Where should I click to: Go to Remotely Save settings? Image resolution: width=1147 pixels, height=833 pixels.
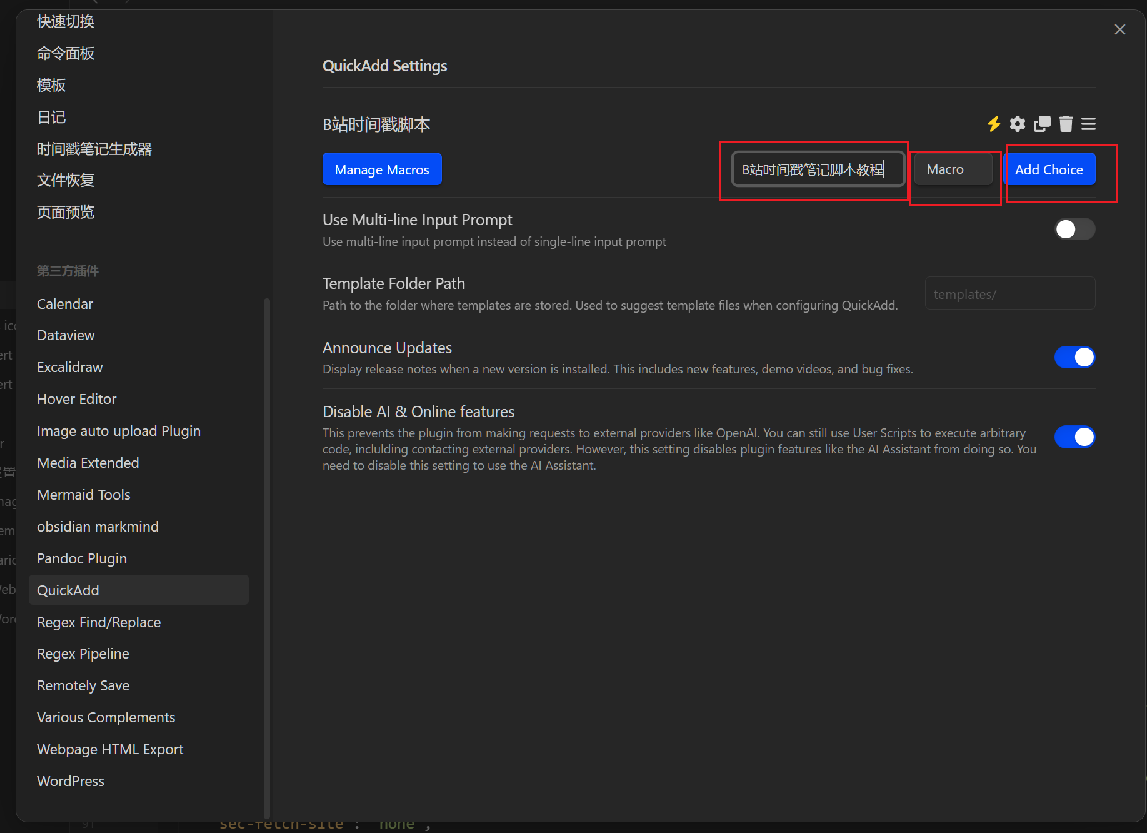click(x=83, y=685)
